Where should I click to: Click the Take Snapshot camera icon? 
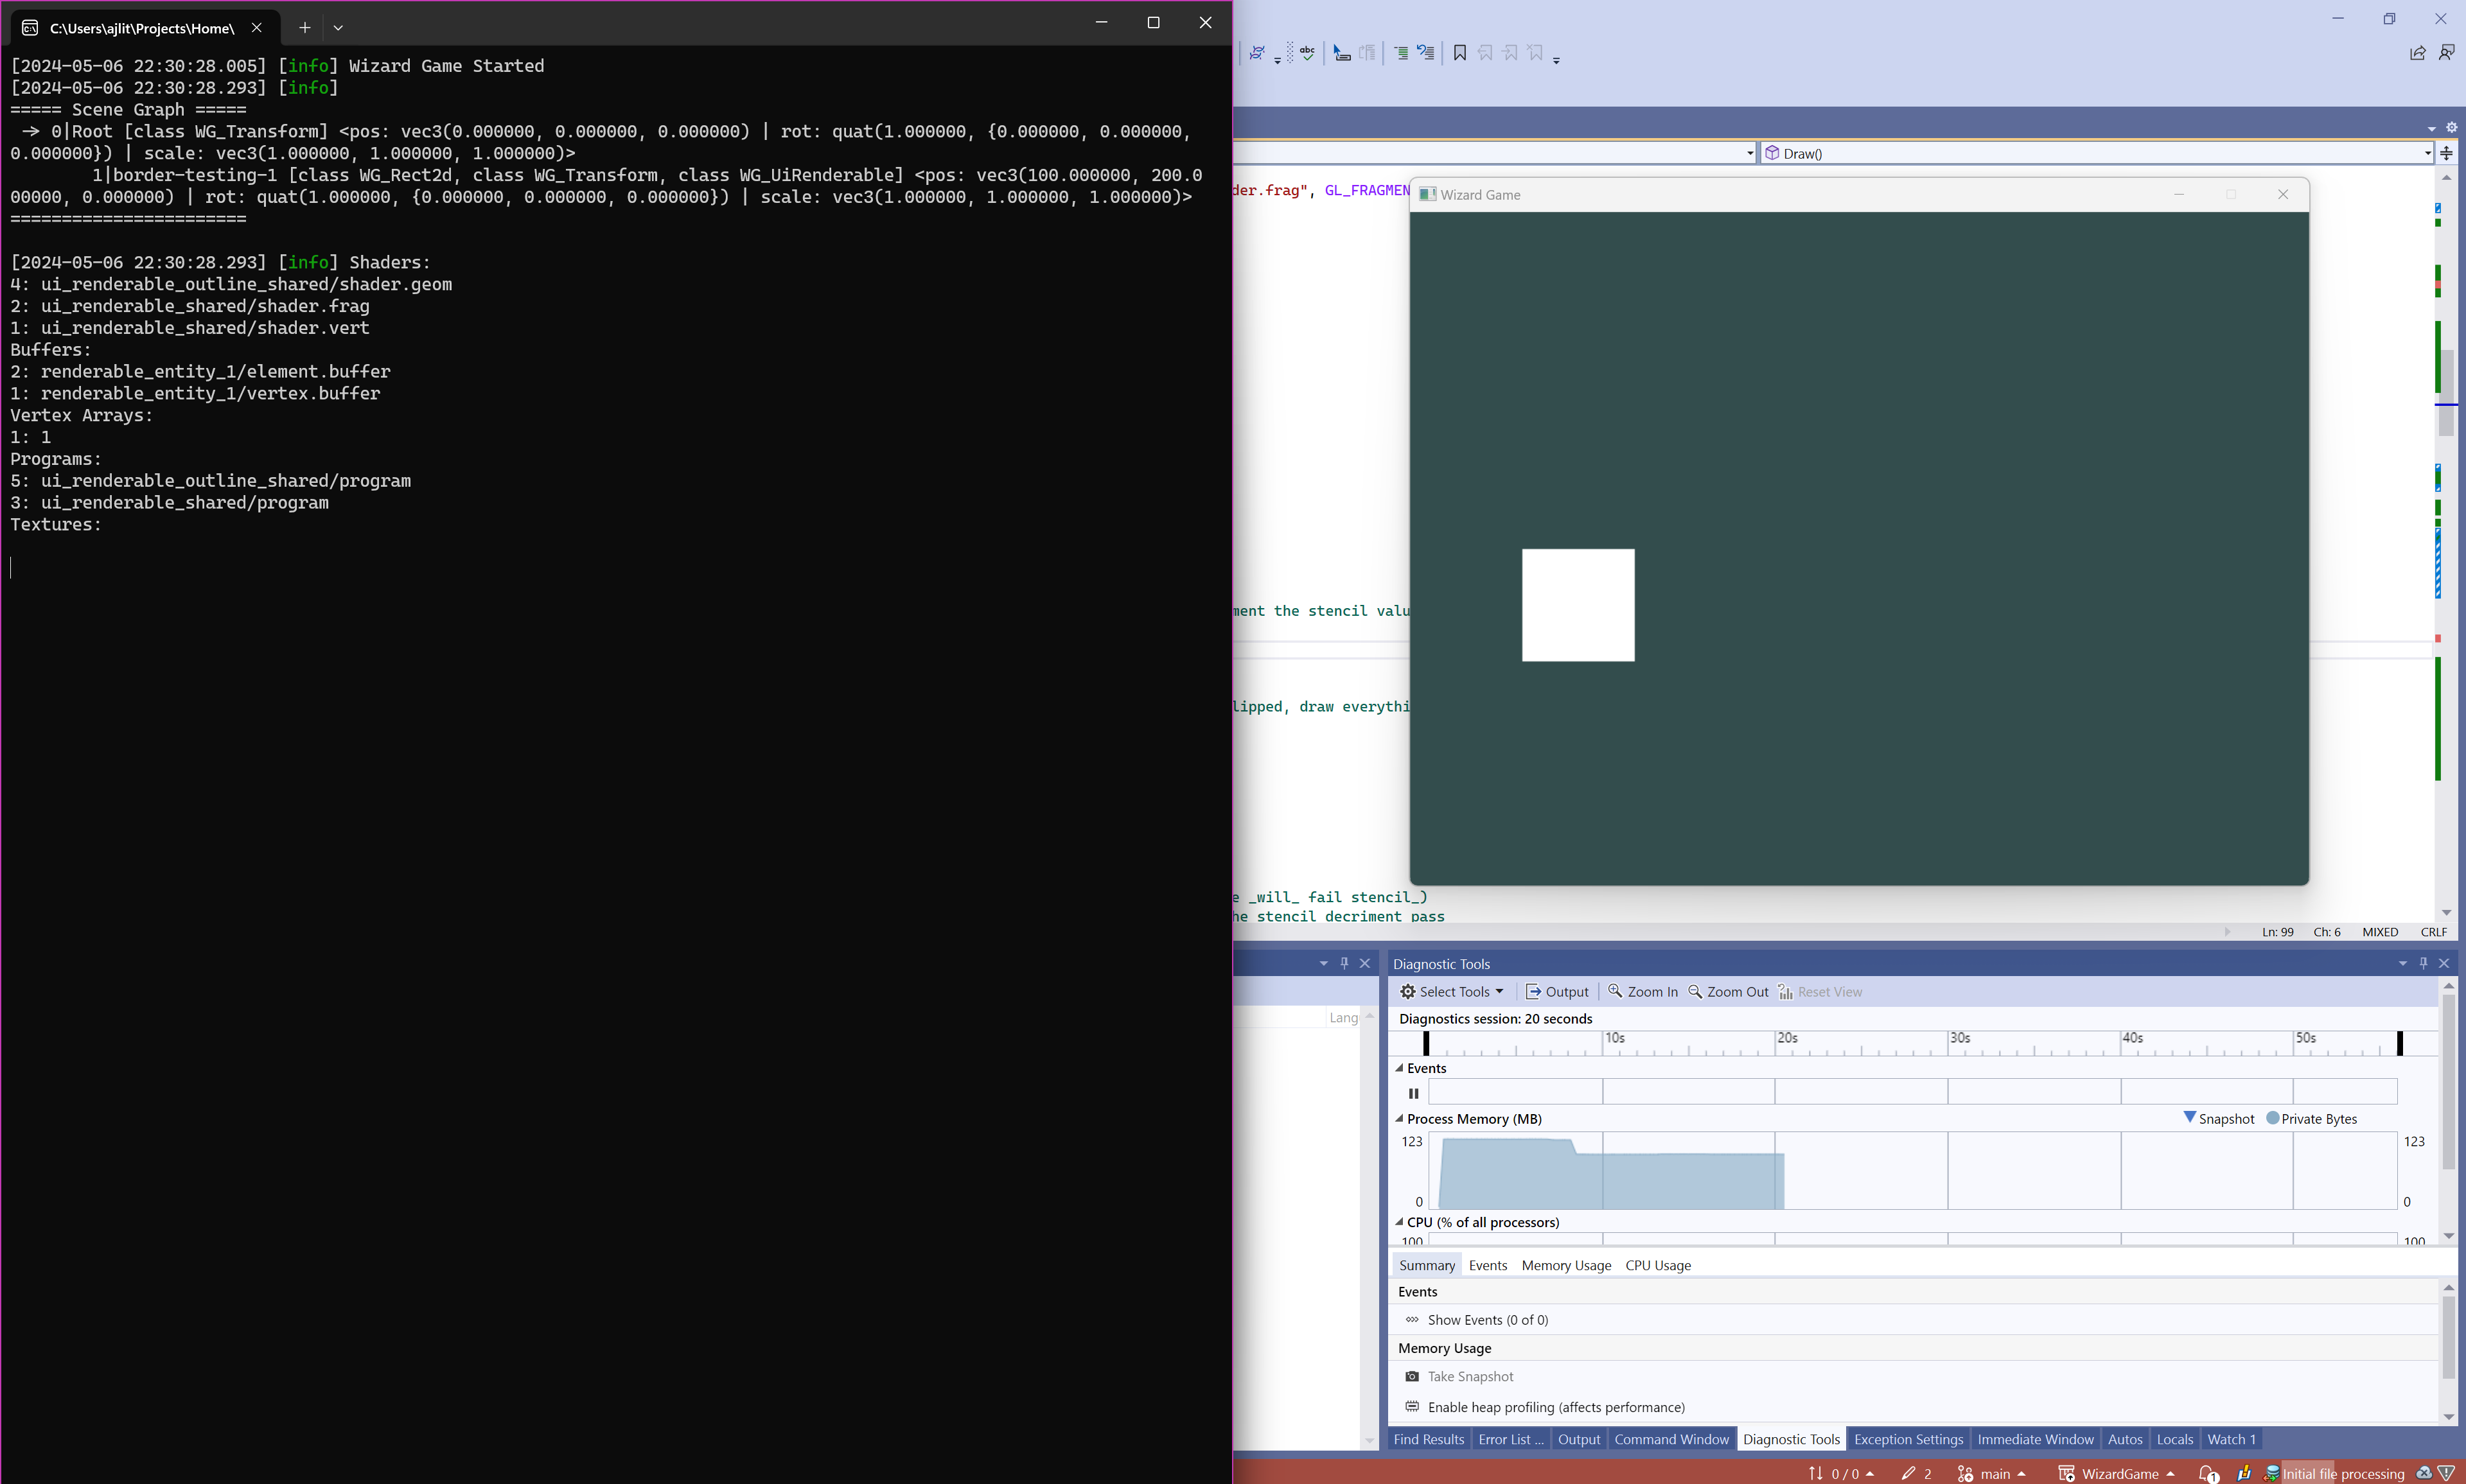click(1412, 1376)
